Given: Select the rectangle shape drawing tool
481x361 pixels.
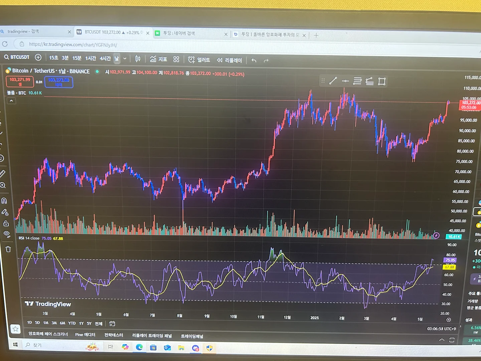Looking at the screenshot, I should tap(382, 82).
